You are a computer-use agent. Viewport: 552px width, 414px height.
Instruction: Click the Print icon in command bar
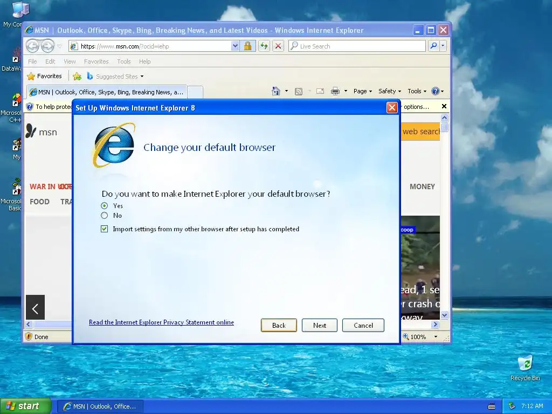tap(335, 91)
